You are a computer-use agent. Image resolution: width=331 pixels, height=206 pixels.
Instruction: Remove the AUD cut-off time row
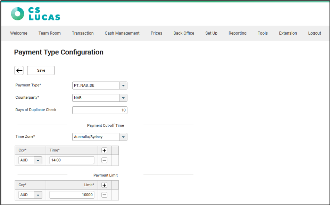pyautogui.click(x=104, y=160)
